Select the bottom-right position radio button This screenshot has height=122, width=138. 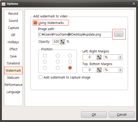[x=70, y=68]
